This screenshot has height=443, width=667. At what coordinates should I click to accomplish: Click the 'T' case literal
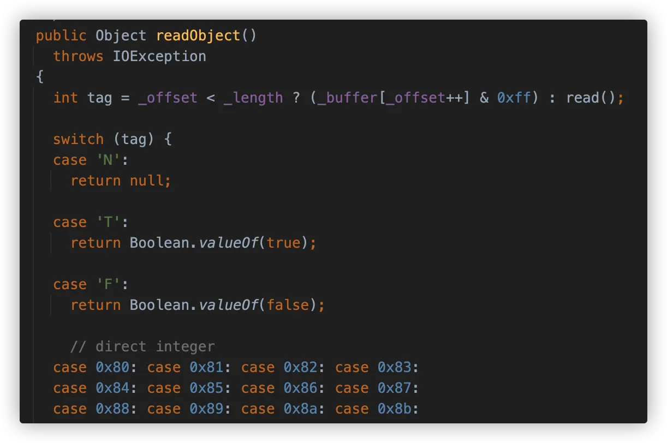tap(108, 223)
